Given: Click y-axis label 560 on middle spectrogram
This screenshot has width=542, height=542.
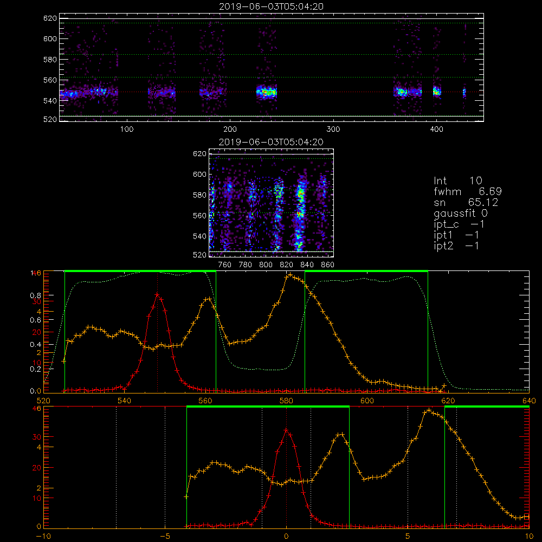Looking at the screenshot, I should 199,216.
